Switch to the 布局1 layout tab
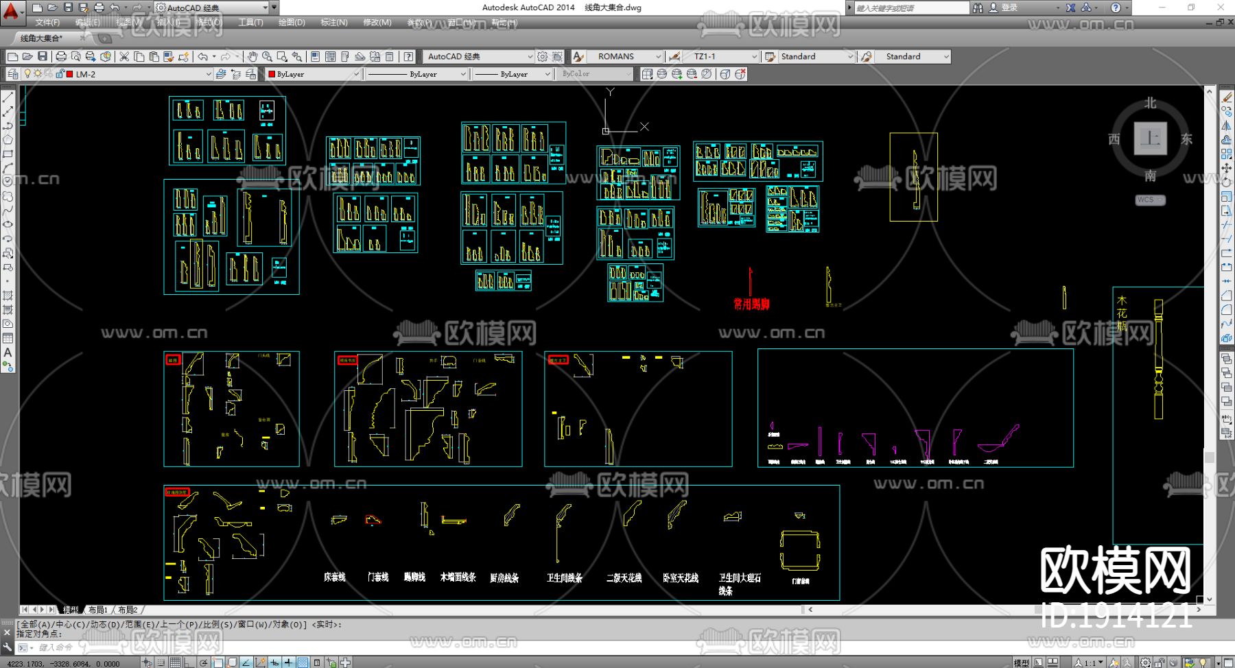Image resolution: width=1235 pixels, height=668 pixels. point(97,610)
